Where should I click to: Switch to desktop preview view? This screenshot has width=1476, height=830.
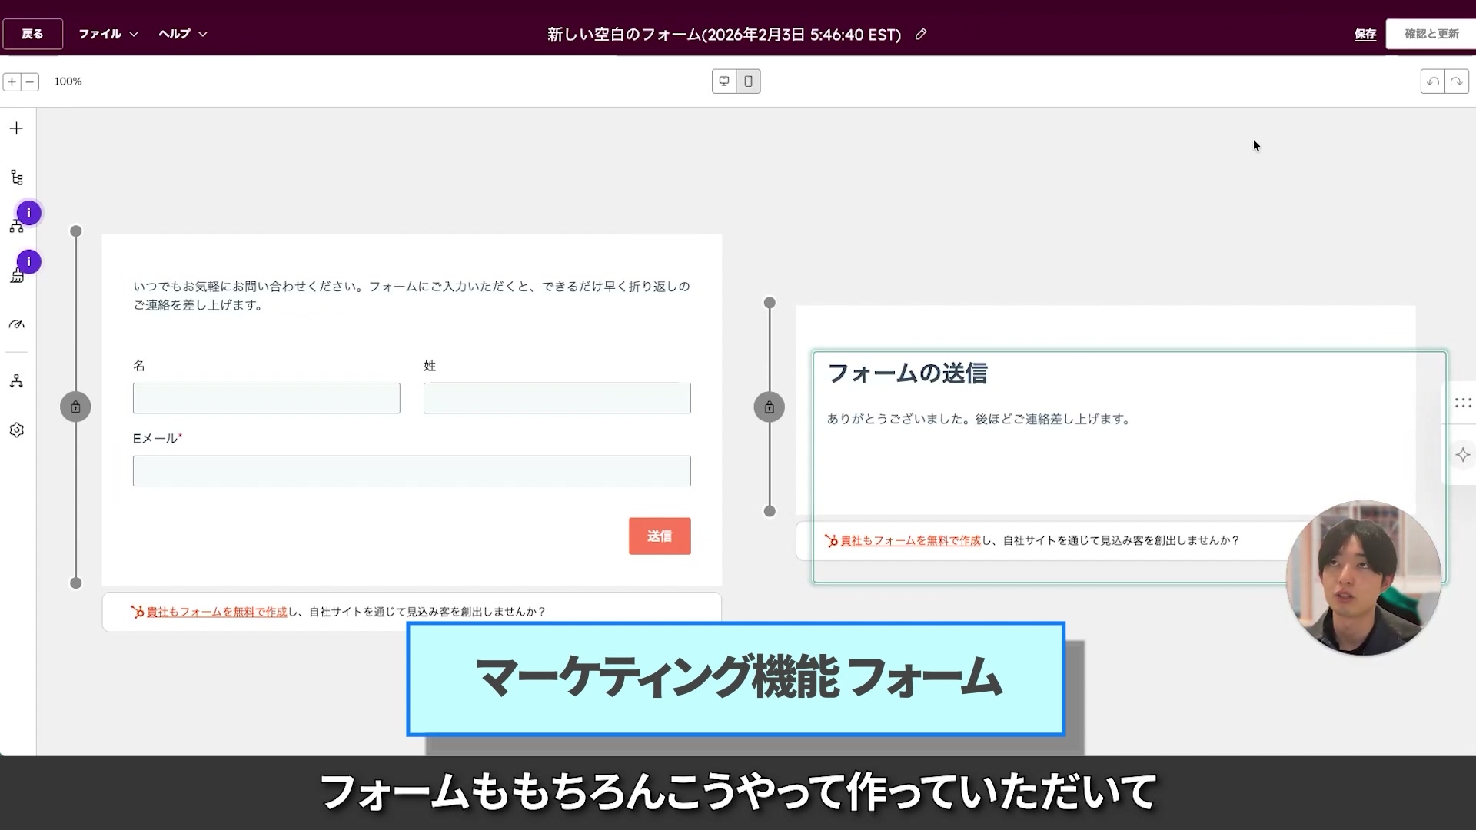pyautogui.click(x=724, y=81)
